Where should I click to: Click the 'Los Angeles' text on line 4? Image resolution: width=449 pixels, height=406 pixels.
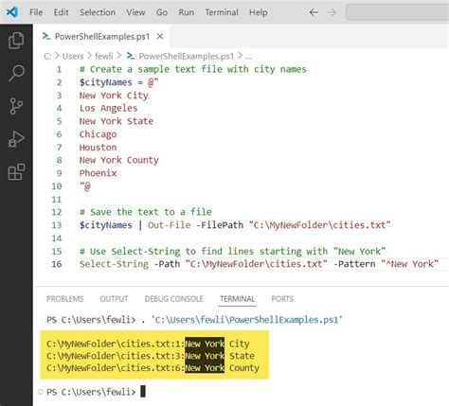coord(108,108)
